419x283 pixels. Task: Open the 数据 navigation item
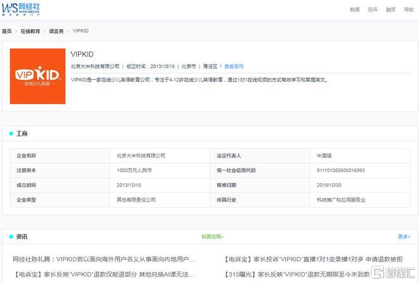355,10
